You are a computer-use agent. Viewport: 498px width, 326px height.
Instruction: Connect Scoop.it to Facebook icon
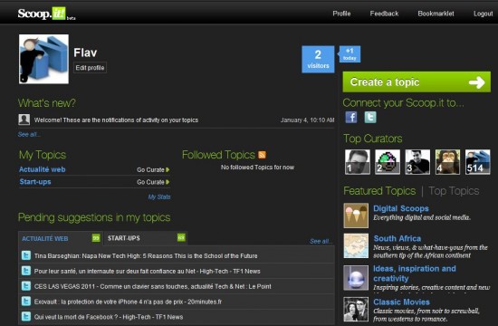[351, 117]
